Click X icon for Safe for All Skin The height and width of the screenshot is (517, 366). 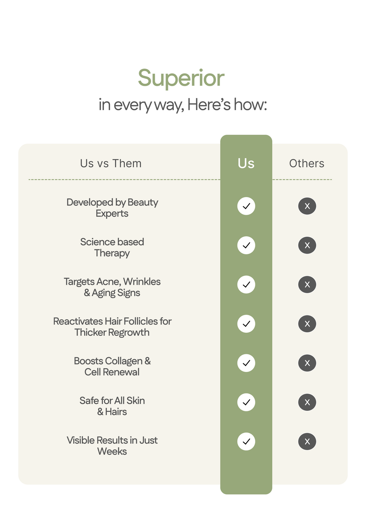pos(307,402)
